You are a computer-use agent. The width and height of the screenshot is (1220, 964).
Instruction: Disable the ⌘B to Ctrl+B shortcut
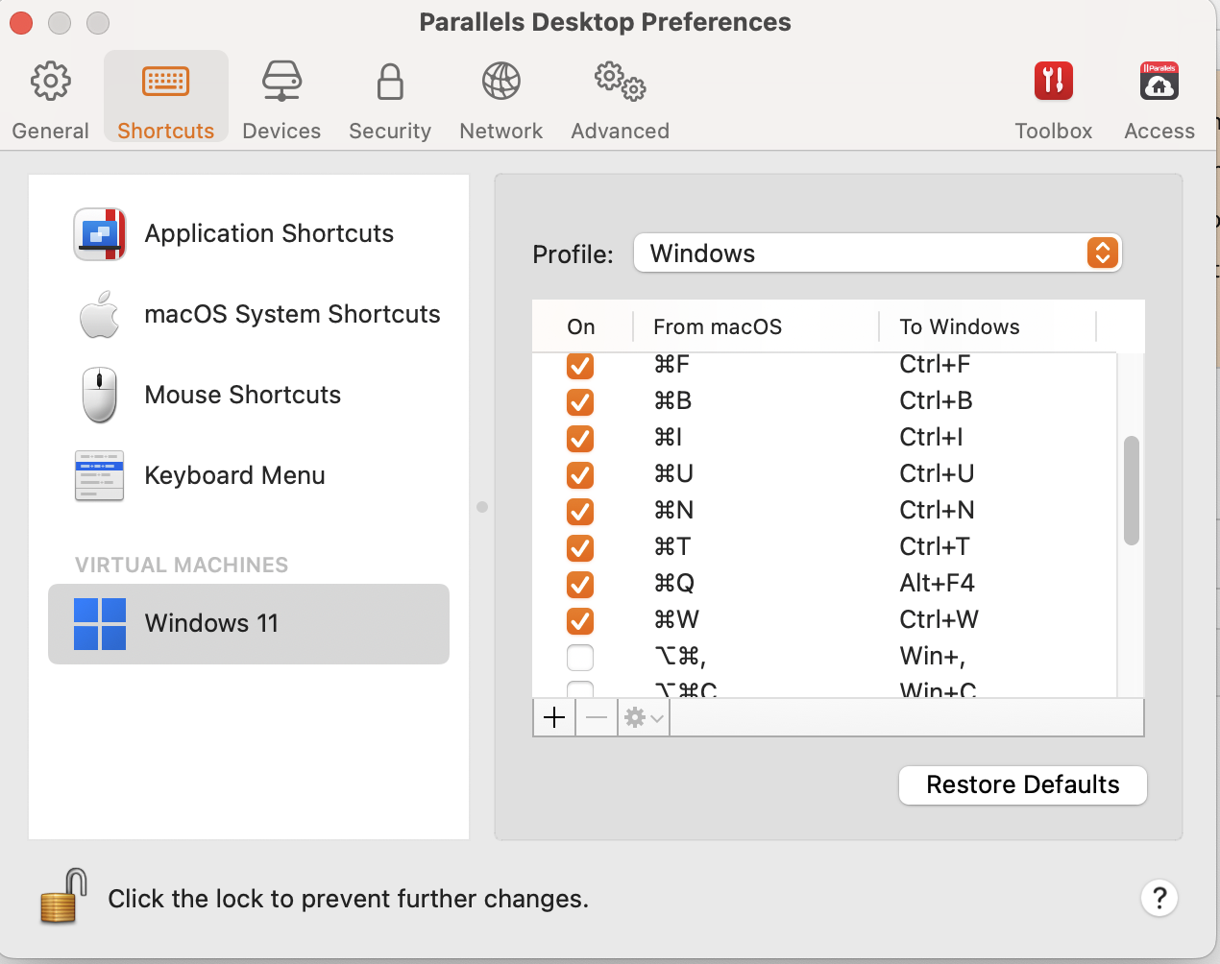point(580,401)
